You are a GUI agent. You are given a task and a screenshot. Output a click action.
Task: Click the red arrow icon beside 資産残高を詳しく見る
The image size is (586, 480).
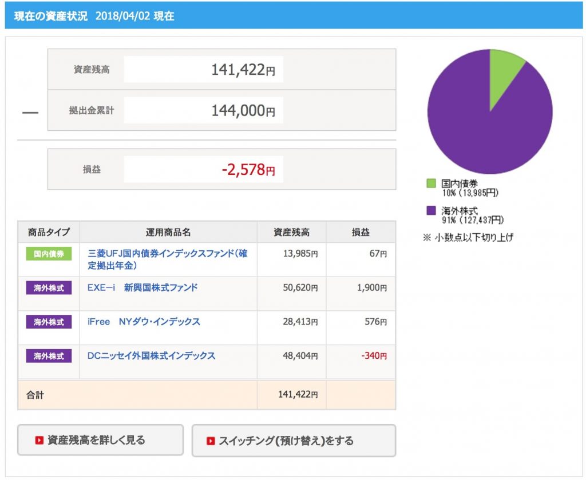click(39, 440)
